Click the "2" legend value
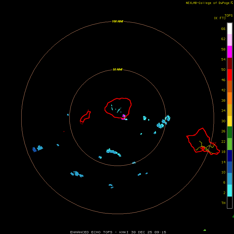This screenshot has height=234, width=234. 224,193
